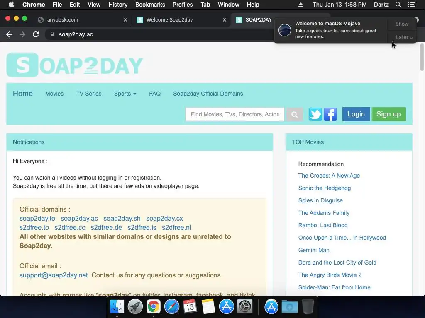
Task: Open the Trash in the dock
Action: click(x=308, y=307)
